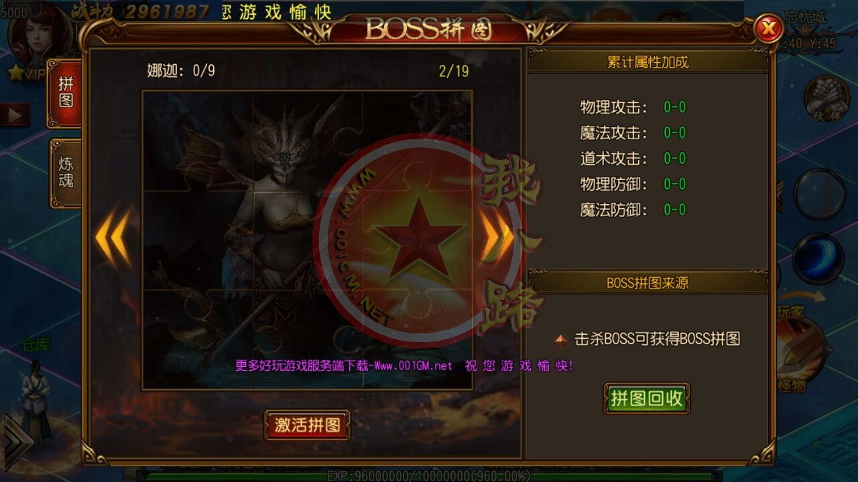Click the 累计属性加成 header
Screen dimensions: 858x482
[648, 62]
